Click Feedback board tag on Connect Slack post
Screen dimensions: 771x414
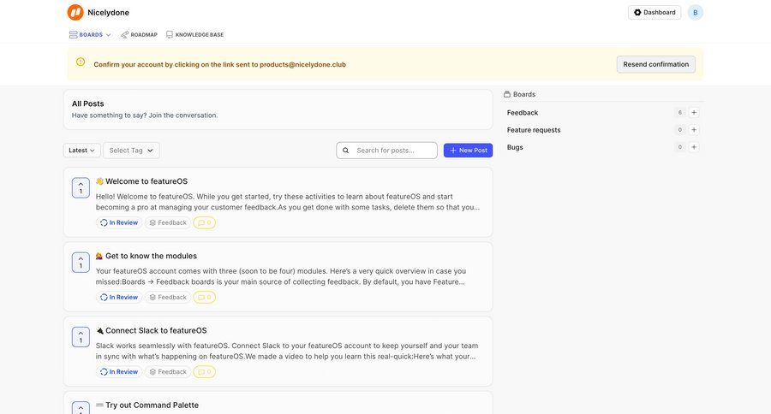[168, 372]
